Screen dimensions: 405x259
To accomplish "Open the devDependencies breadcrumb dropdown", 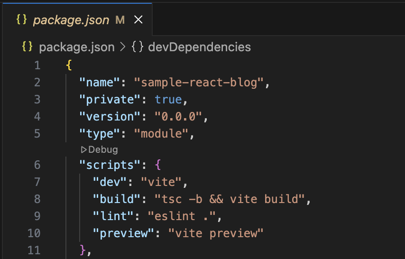I will [x=199, y=47].
